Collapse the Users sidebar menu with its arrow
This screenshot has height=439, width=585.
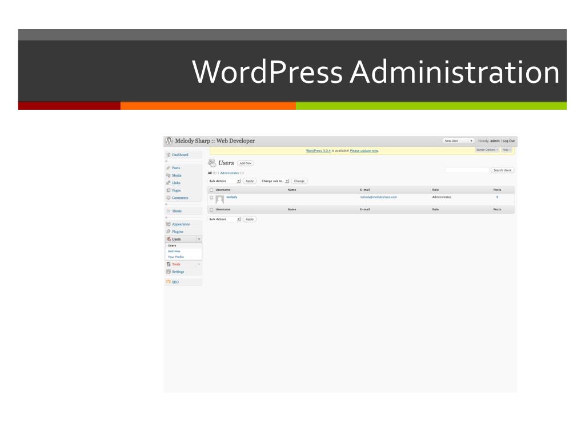pos(199,240)
